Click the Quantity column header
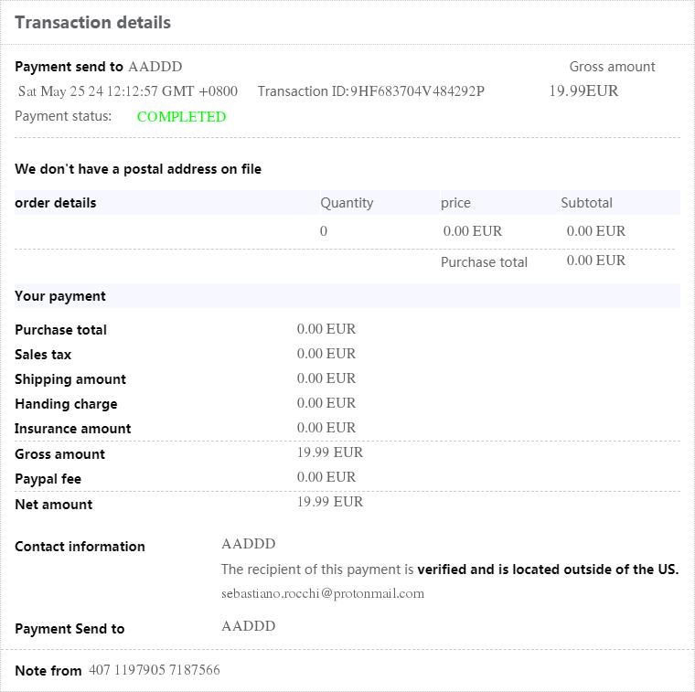 coord(347,203)
